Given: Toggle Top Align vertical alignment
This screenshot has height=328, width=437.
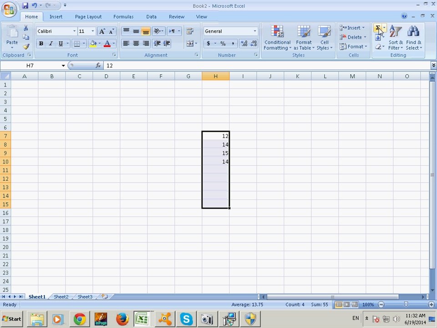Looking at the screenshot, I should tap(126, 31).
